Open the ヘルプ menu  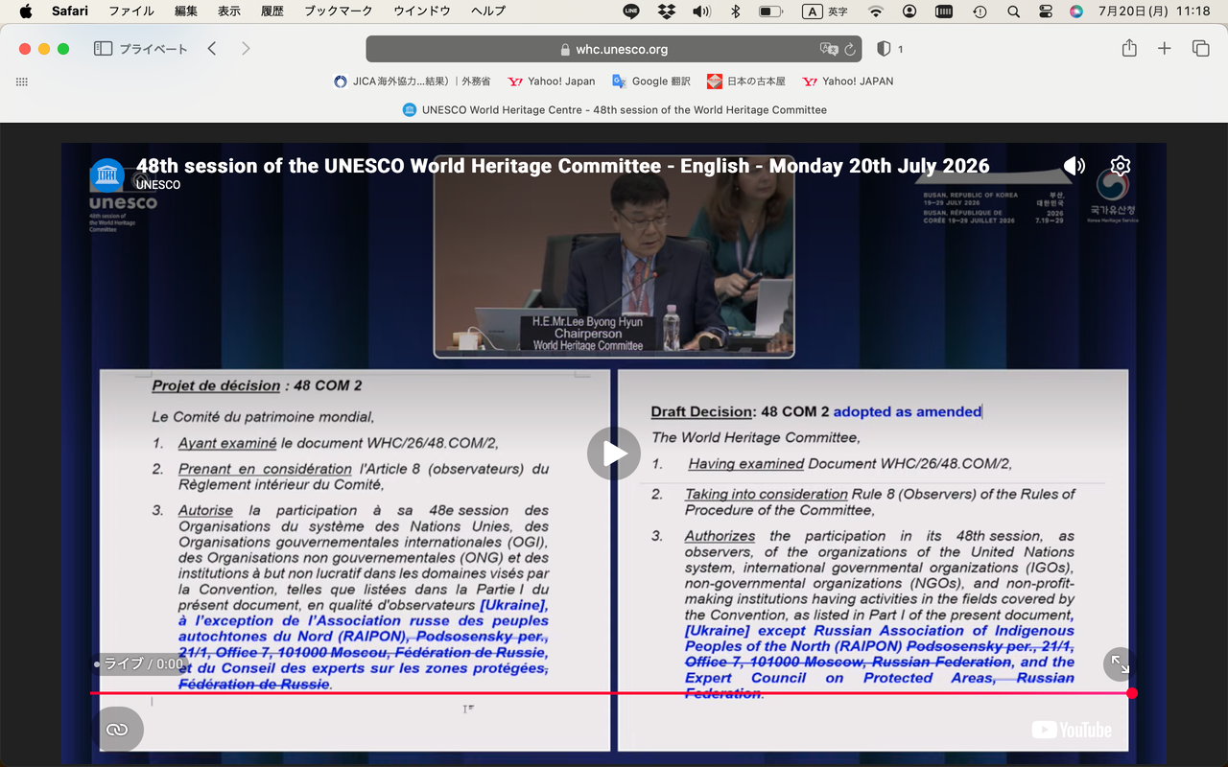488,12
